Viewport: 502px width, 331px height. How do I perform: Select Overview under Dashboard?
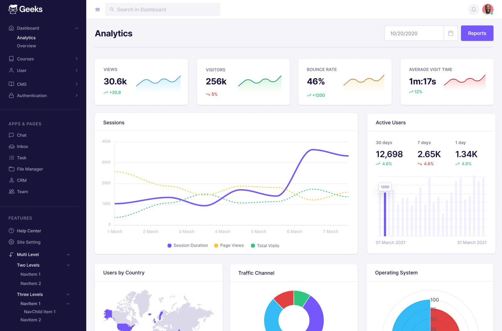pos(26,46)
